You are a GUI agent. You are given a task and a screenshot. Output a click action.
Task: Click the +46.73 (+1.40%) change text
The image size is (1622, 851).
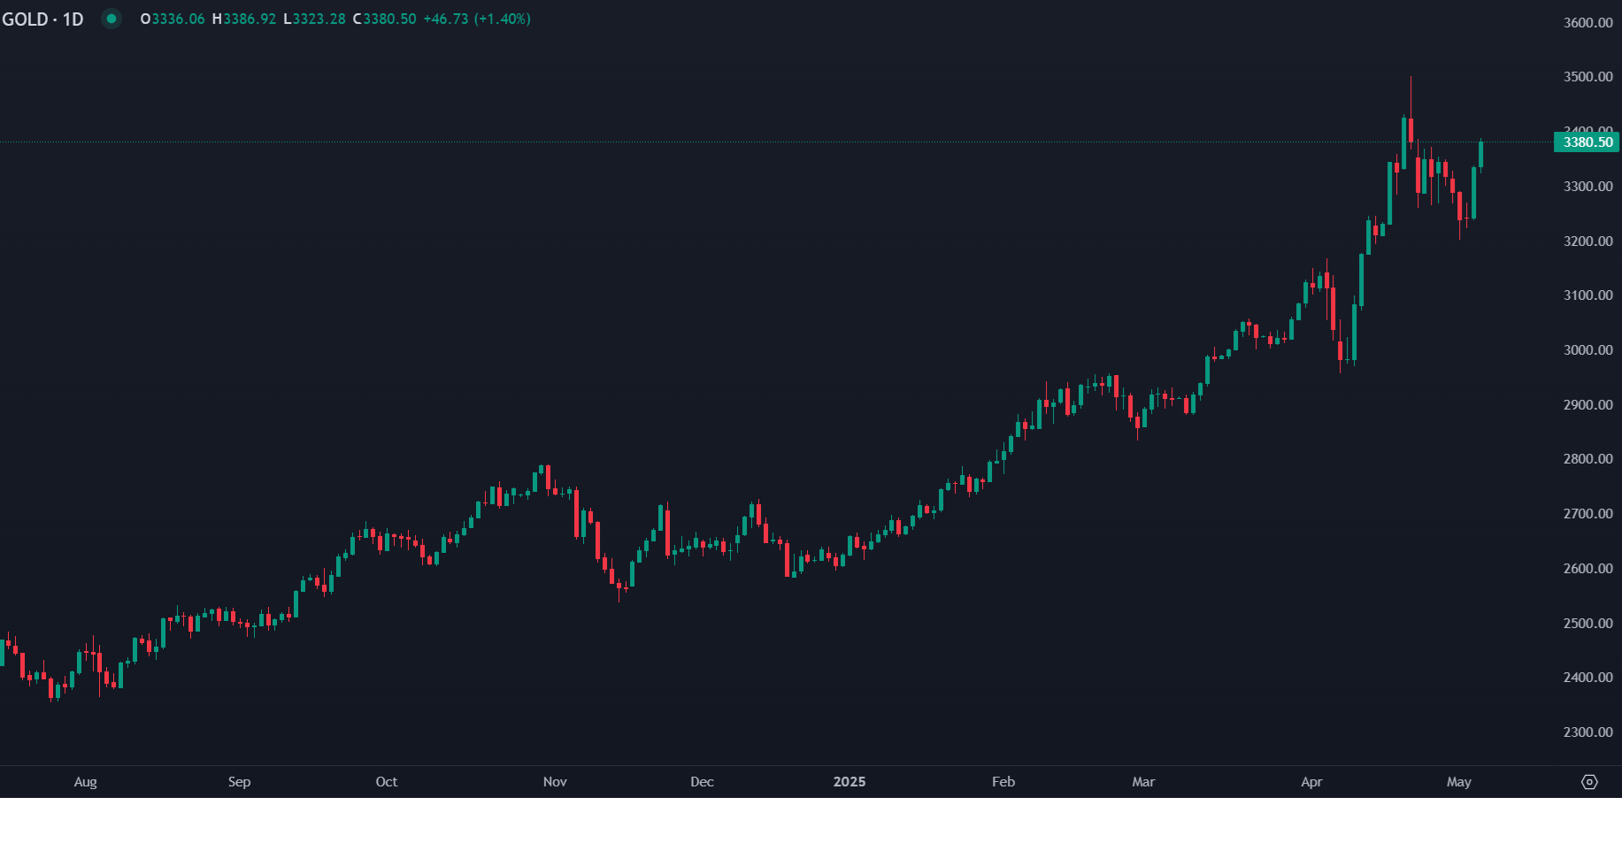point(477,19)
